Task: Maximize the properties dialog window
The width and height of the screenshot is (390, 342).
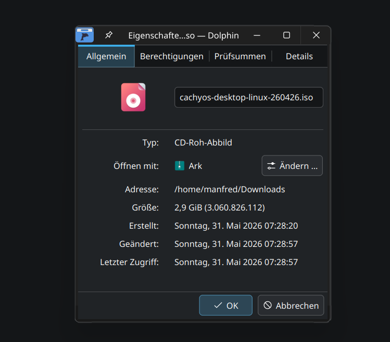Action: (286, 35)
